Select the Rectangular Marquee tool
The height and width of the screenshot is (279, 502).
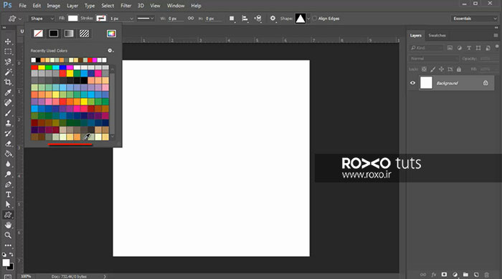click(8, 52)
